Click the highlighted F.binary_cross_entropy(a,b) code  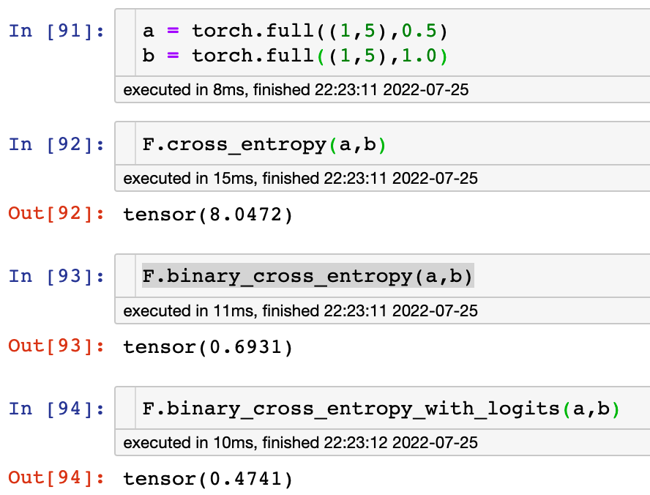307,276
